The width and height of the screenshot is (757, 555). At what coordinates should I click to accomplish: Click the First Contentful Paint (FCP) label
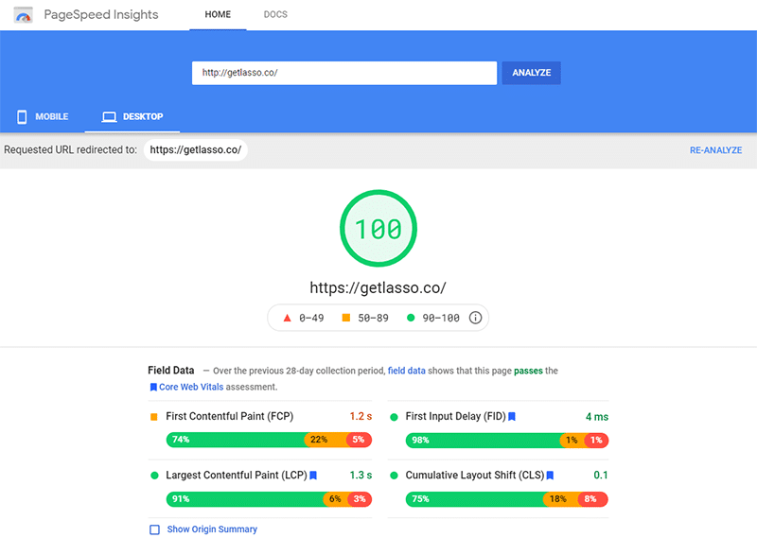[x=229, y=417]
